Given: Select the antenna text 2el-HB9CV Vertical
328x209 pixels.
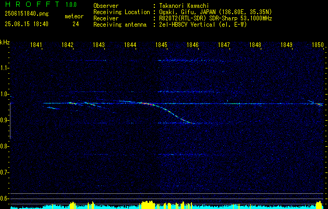Looking at the screenshot, I should [x=187, y=25].
